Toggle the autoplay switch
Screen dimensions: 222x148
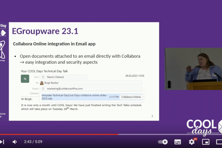(163, 142)
